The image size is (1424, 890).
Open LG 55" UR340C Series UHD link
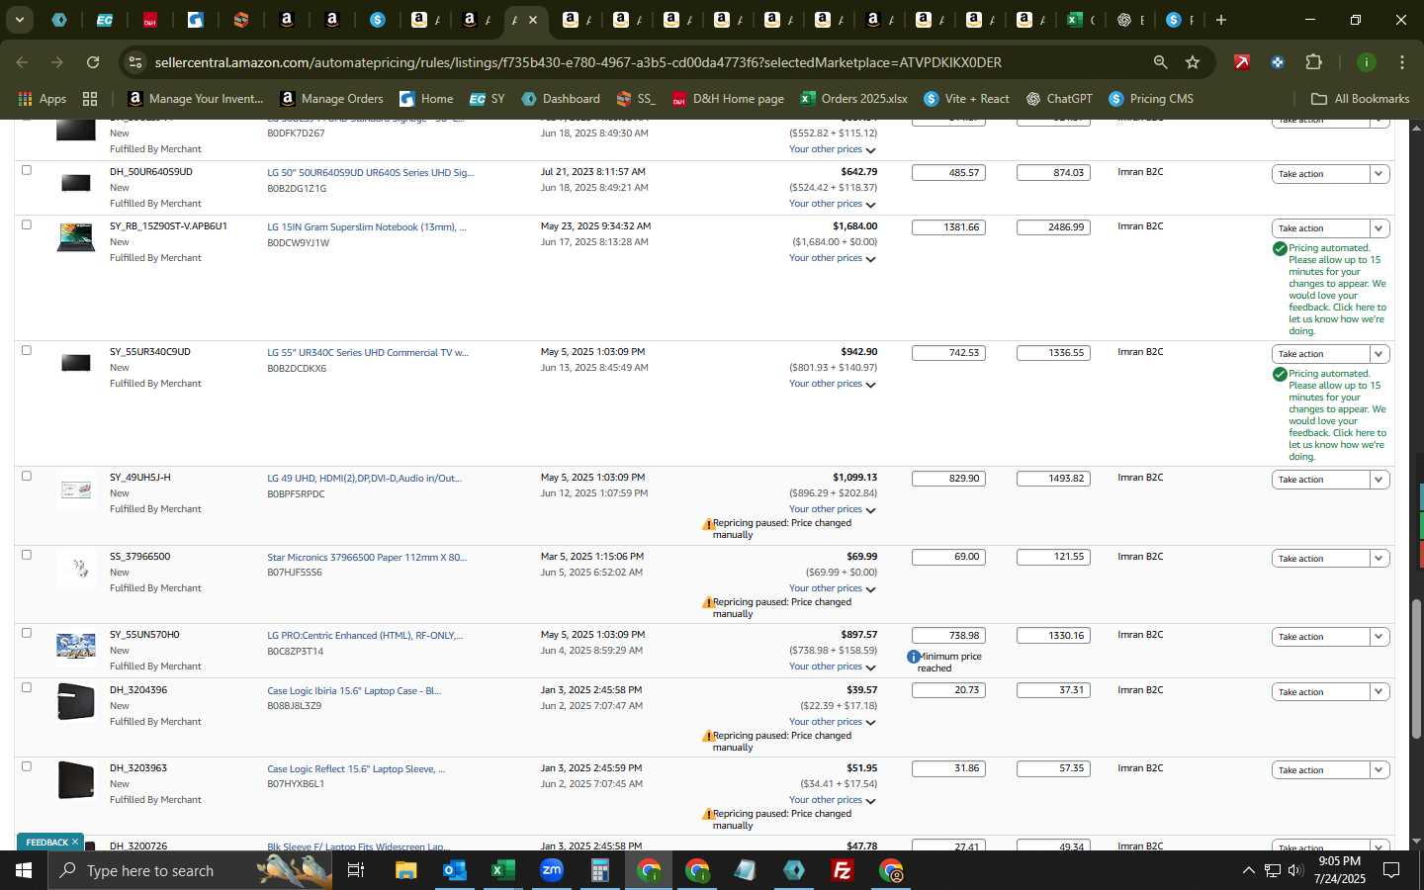[368, 353]
